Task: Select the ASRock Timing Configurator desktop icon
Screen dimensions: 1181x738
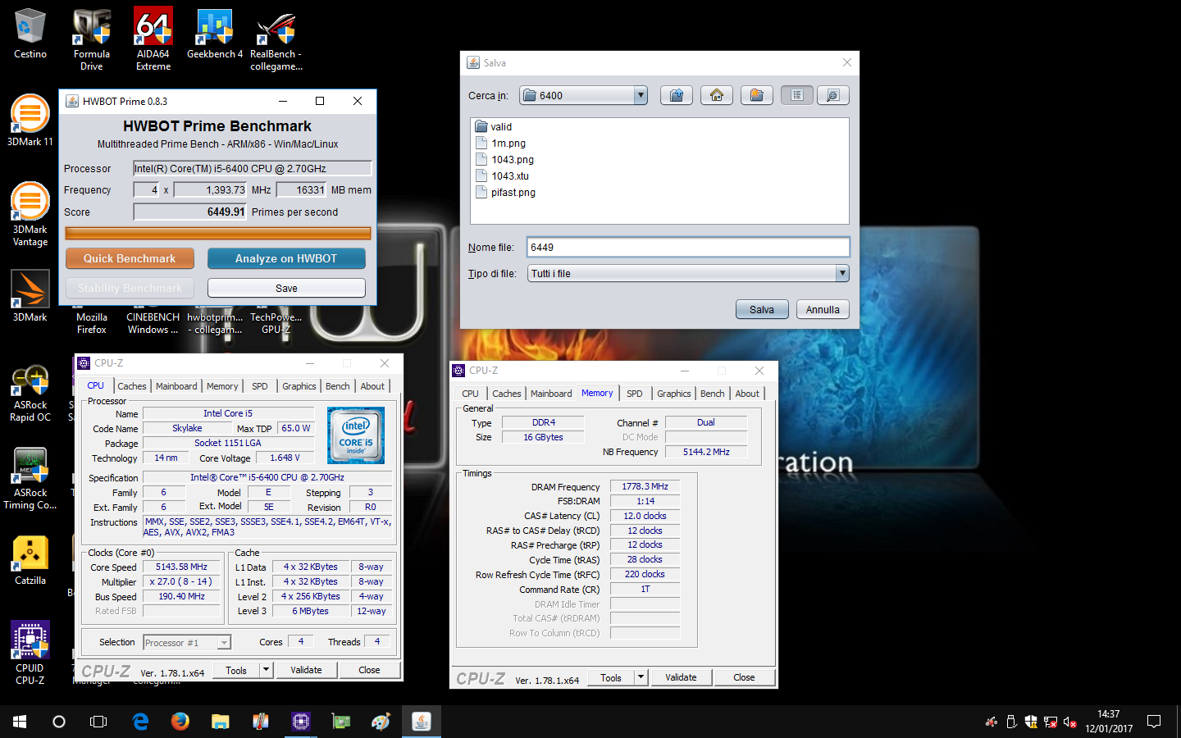Action: click(x=30, y=480)
